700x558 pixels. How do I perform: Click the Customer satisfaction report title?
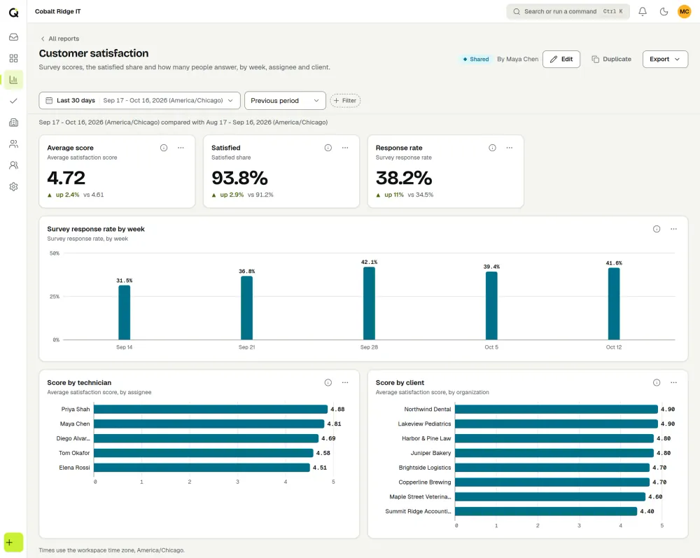pos(94,53)
